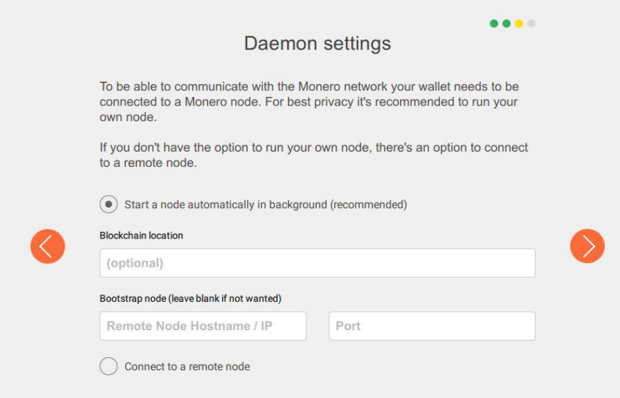
Task: Go back using the orange left arrow
Action: (x=47, y=246)
